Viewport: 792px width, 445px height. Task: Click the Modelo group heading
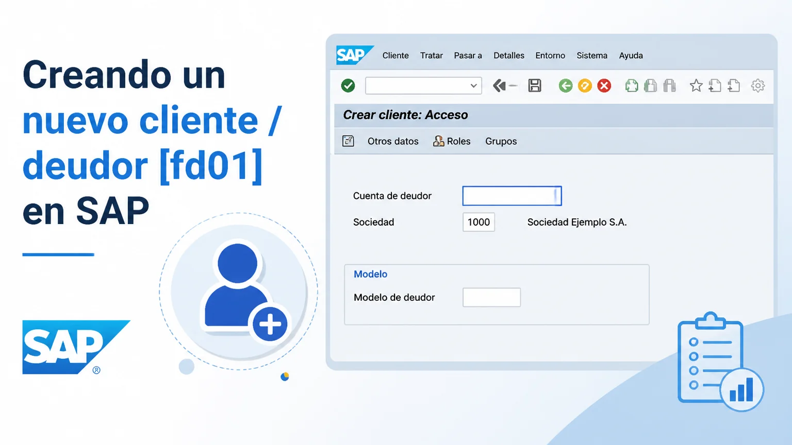point(370,274)
